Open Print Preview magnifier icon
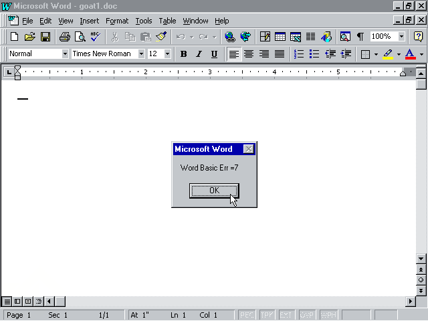Viewport: 428px width, 321px height. point(80,37)
